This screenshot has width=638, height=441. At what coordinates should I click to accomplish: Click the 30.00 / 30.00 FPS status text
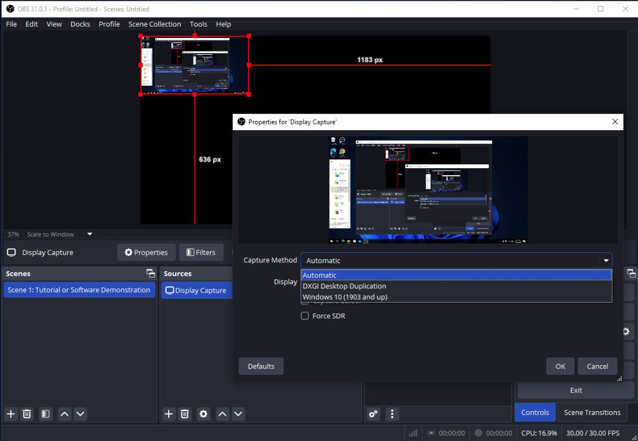click(x=593, y=433)
